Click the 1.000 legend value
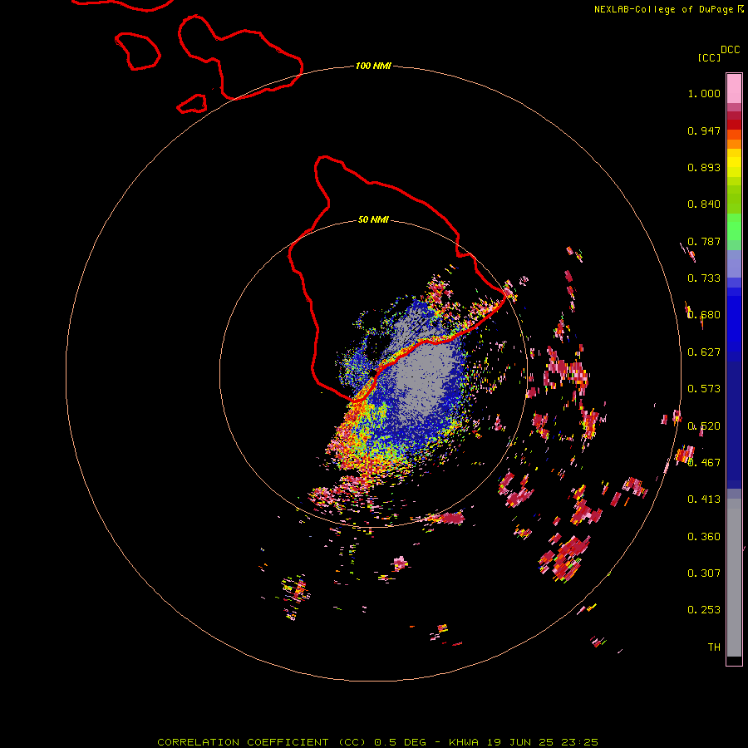Viewport: 748px width, 748px height. tap(704, 93)
